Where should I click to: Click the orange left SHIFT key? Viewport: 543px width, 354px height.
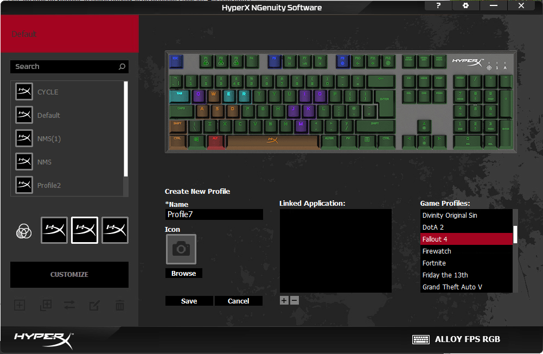pos(178,127)
